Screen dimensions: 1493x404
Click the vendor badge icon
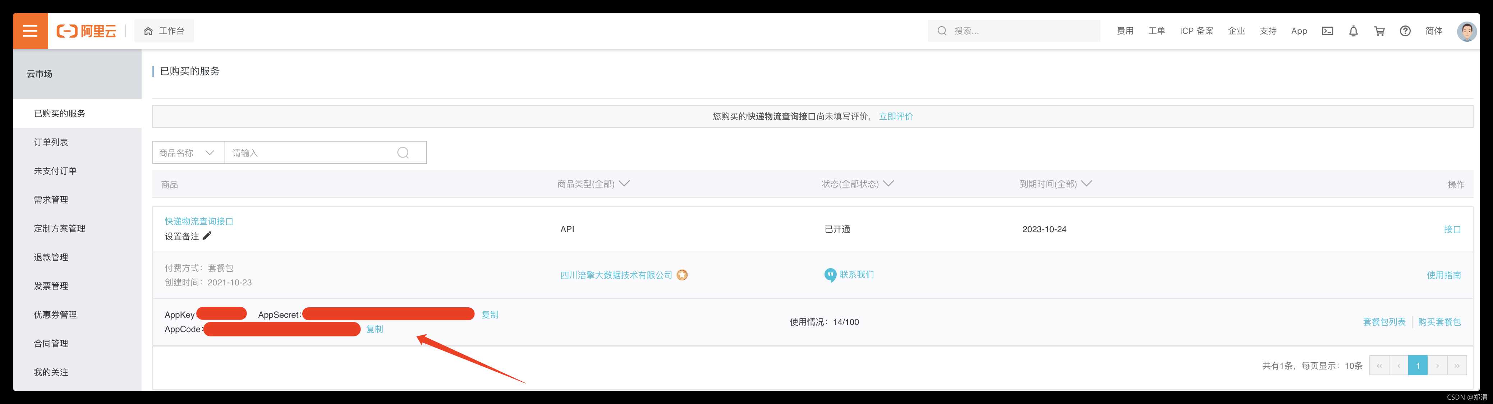point(682,275)
